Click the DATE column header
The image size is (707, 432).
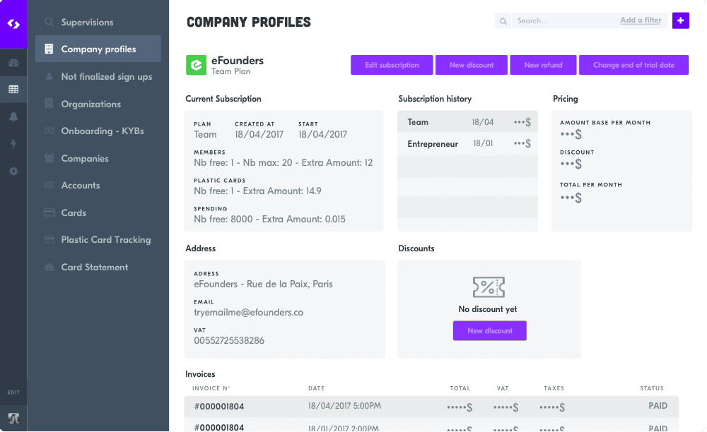(316, 388)
